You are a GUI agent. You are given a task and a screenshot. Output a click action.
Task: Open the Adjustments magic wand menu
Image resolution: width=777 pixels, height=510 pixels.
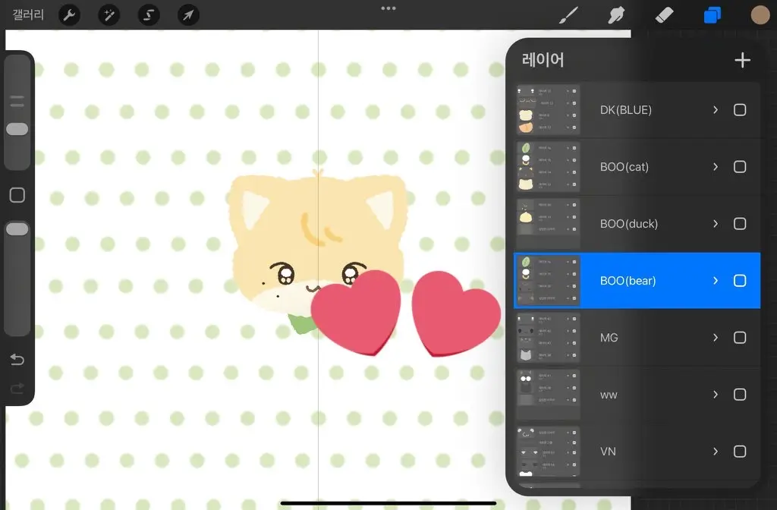pyautogui.click(x=109, y=15)
